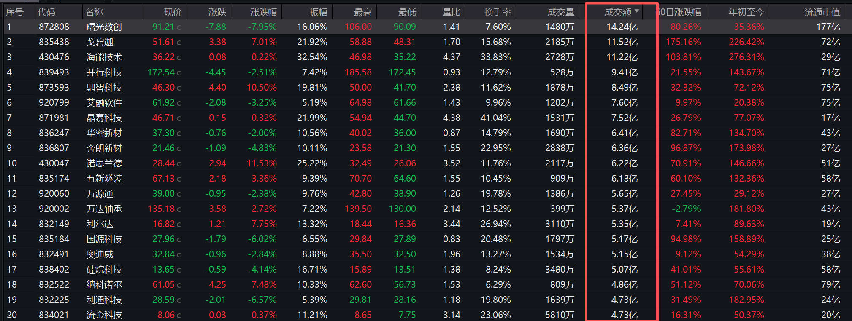Screen dimensions: 852x321
Task: Click the 流金科技 stock name
Action: [x=104, y=315]
